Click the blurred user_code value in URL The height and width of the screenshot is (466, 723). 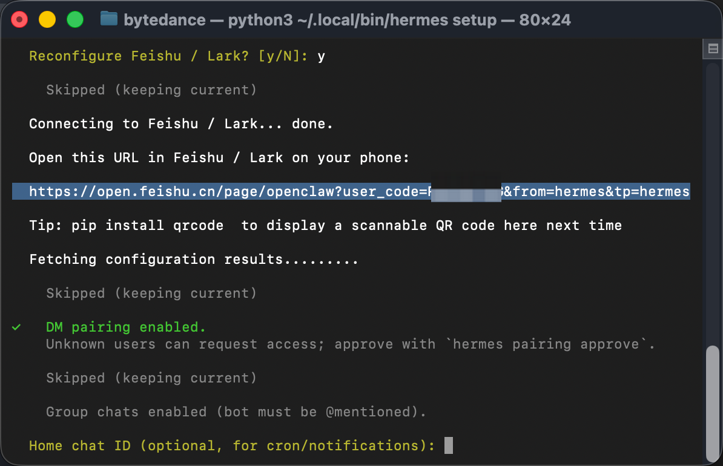466,192
